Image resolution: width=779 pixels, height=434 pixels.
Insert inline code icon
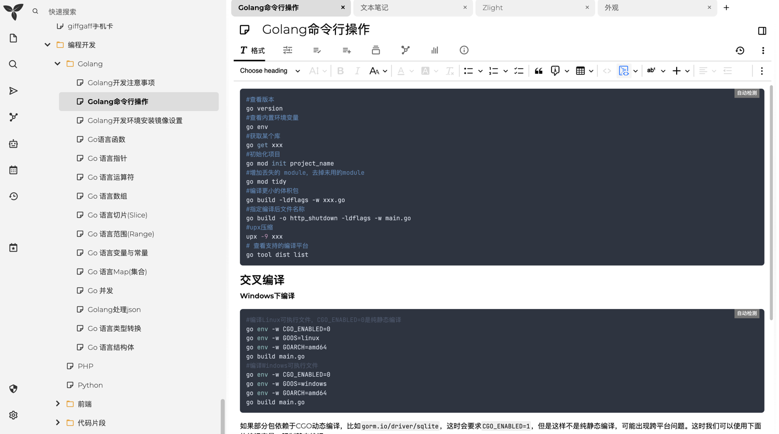click(607, 71)
